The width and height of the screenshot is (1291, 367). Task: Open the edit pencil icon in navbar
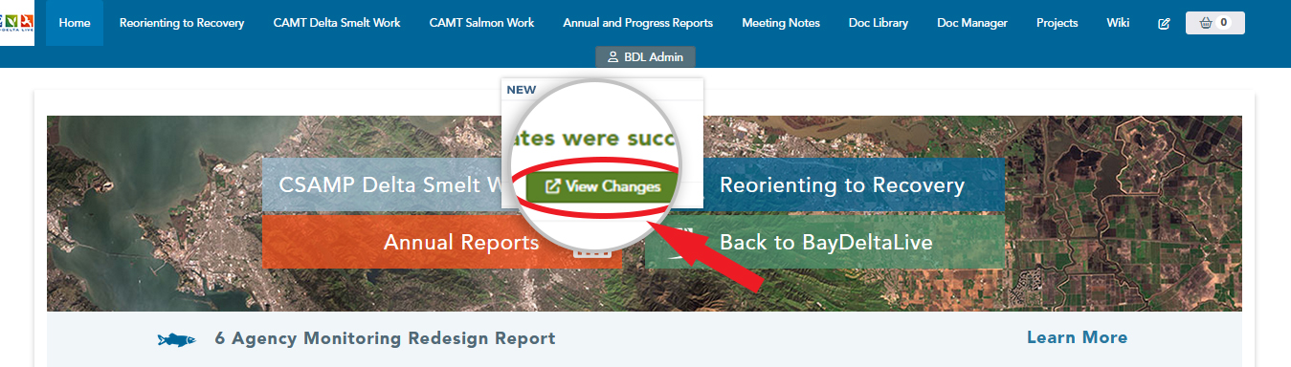click(x=1164, y=23)
